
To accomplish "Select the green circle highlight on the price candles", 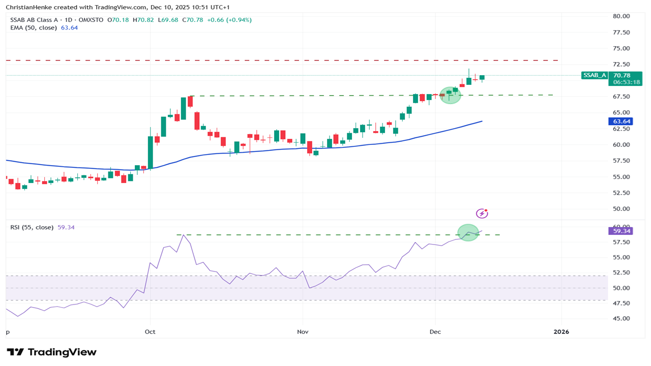I will 450,95.
